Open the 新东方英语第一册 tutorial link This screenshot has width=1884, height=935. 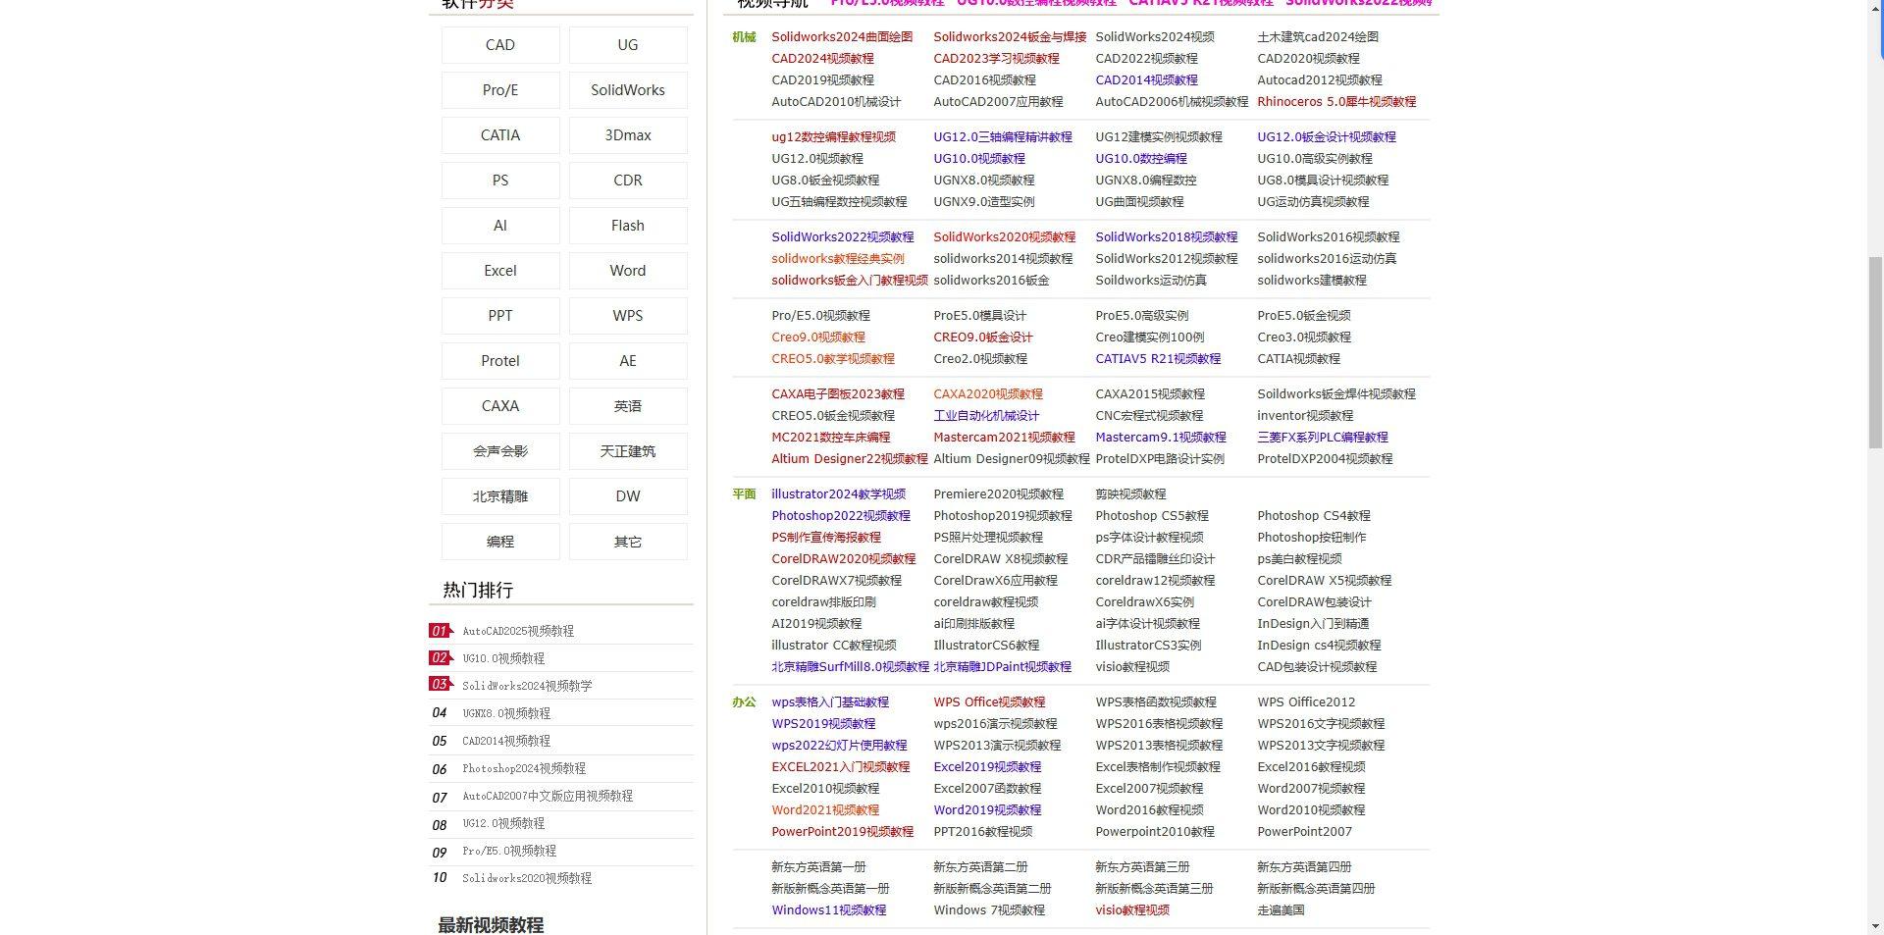817,866
